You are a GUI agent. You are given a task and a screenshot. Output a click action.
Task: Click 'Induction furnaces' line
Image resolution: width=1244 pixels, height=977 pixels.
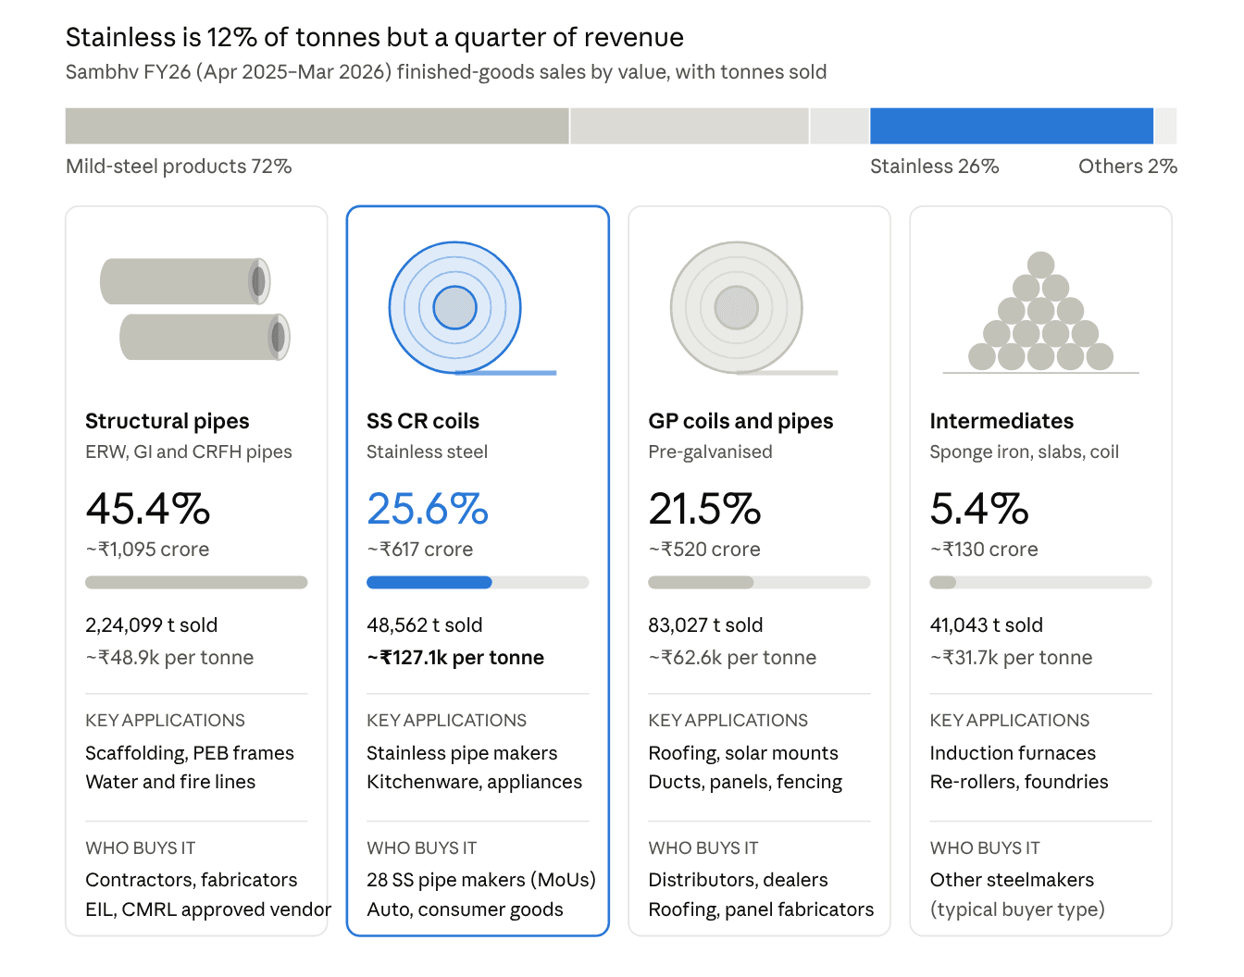(1013, 753)
